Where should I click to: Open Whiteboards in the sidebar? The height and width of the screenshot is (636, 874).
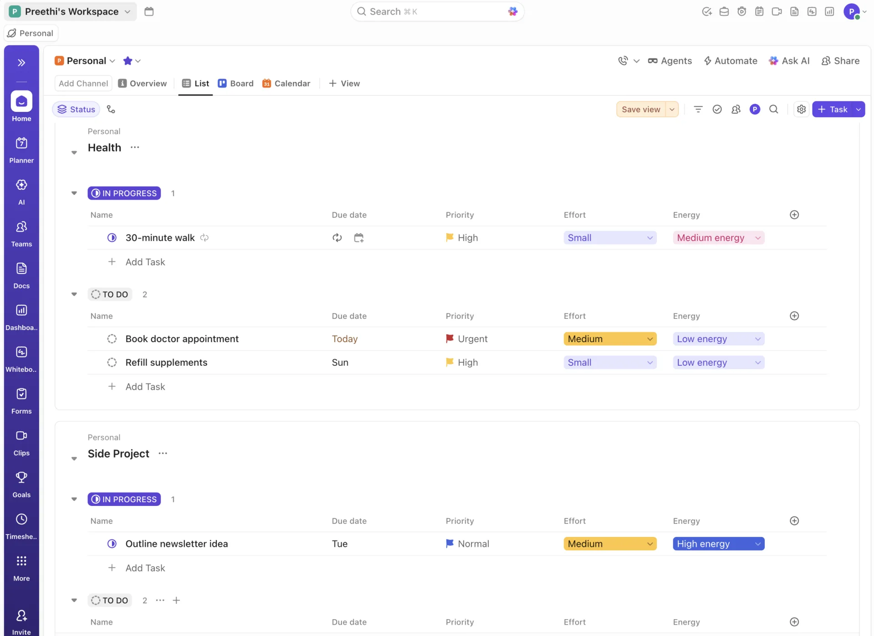pyautogui.click(x=21, y=359)
